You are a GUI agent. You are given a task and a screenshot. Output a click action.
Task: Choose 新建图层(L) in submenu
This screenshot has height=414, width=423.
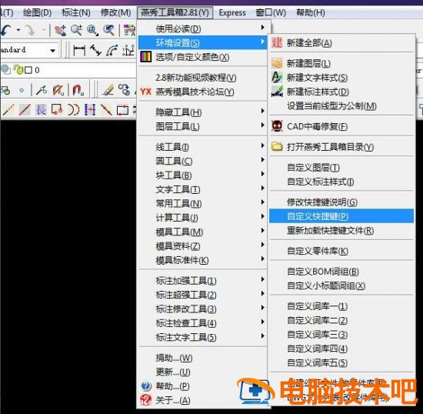(x=341, y=63)
